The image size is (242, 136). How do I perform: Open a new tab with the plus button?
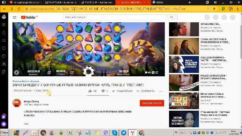[190, 3]
